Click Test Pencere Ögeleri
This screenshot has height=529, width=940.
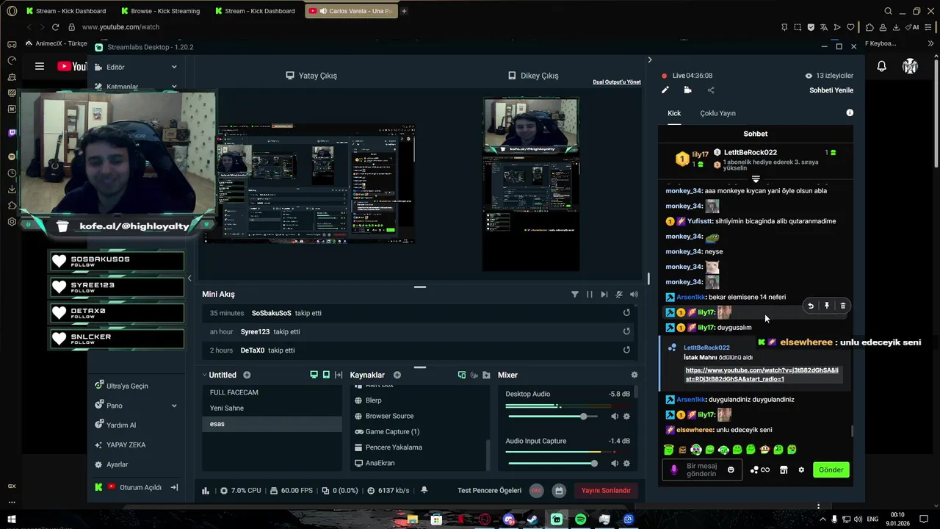(x=489, y=490)
